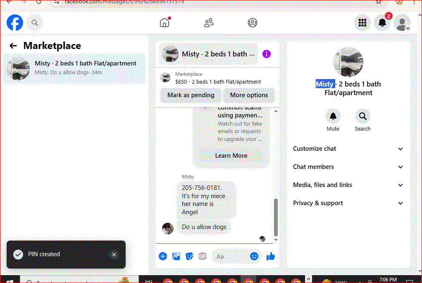This screenshot has height=283, width=422.
Task: Click the 'Do u allow dogs' message
Action: 204,227
